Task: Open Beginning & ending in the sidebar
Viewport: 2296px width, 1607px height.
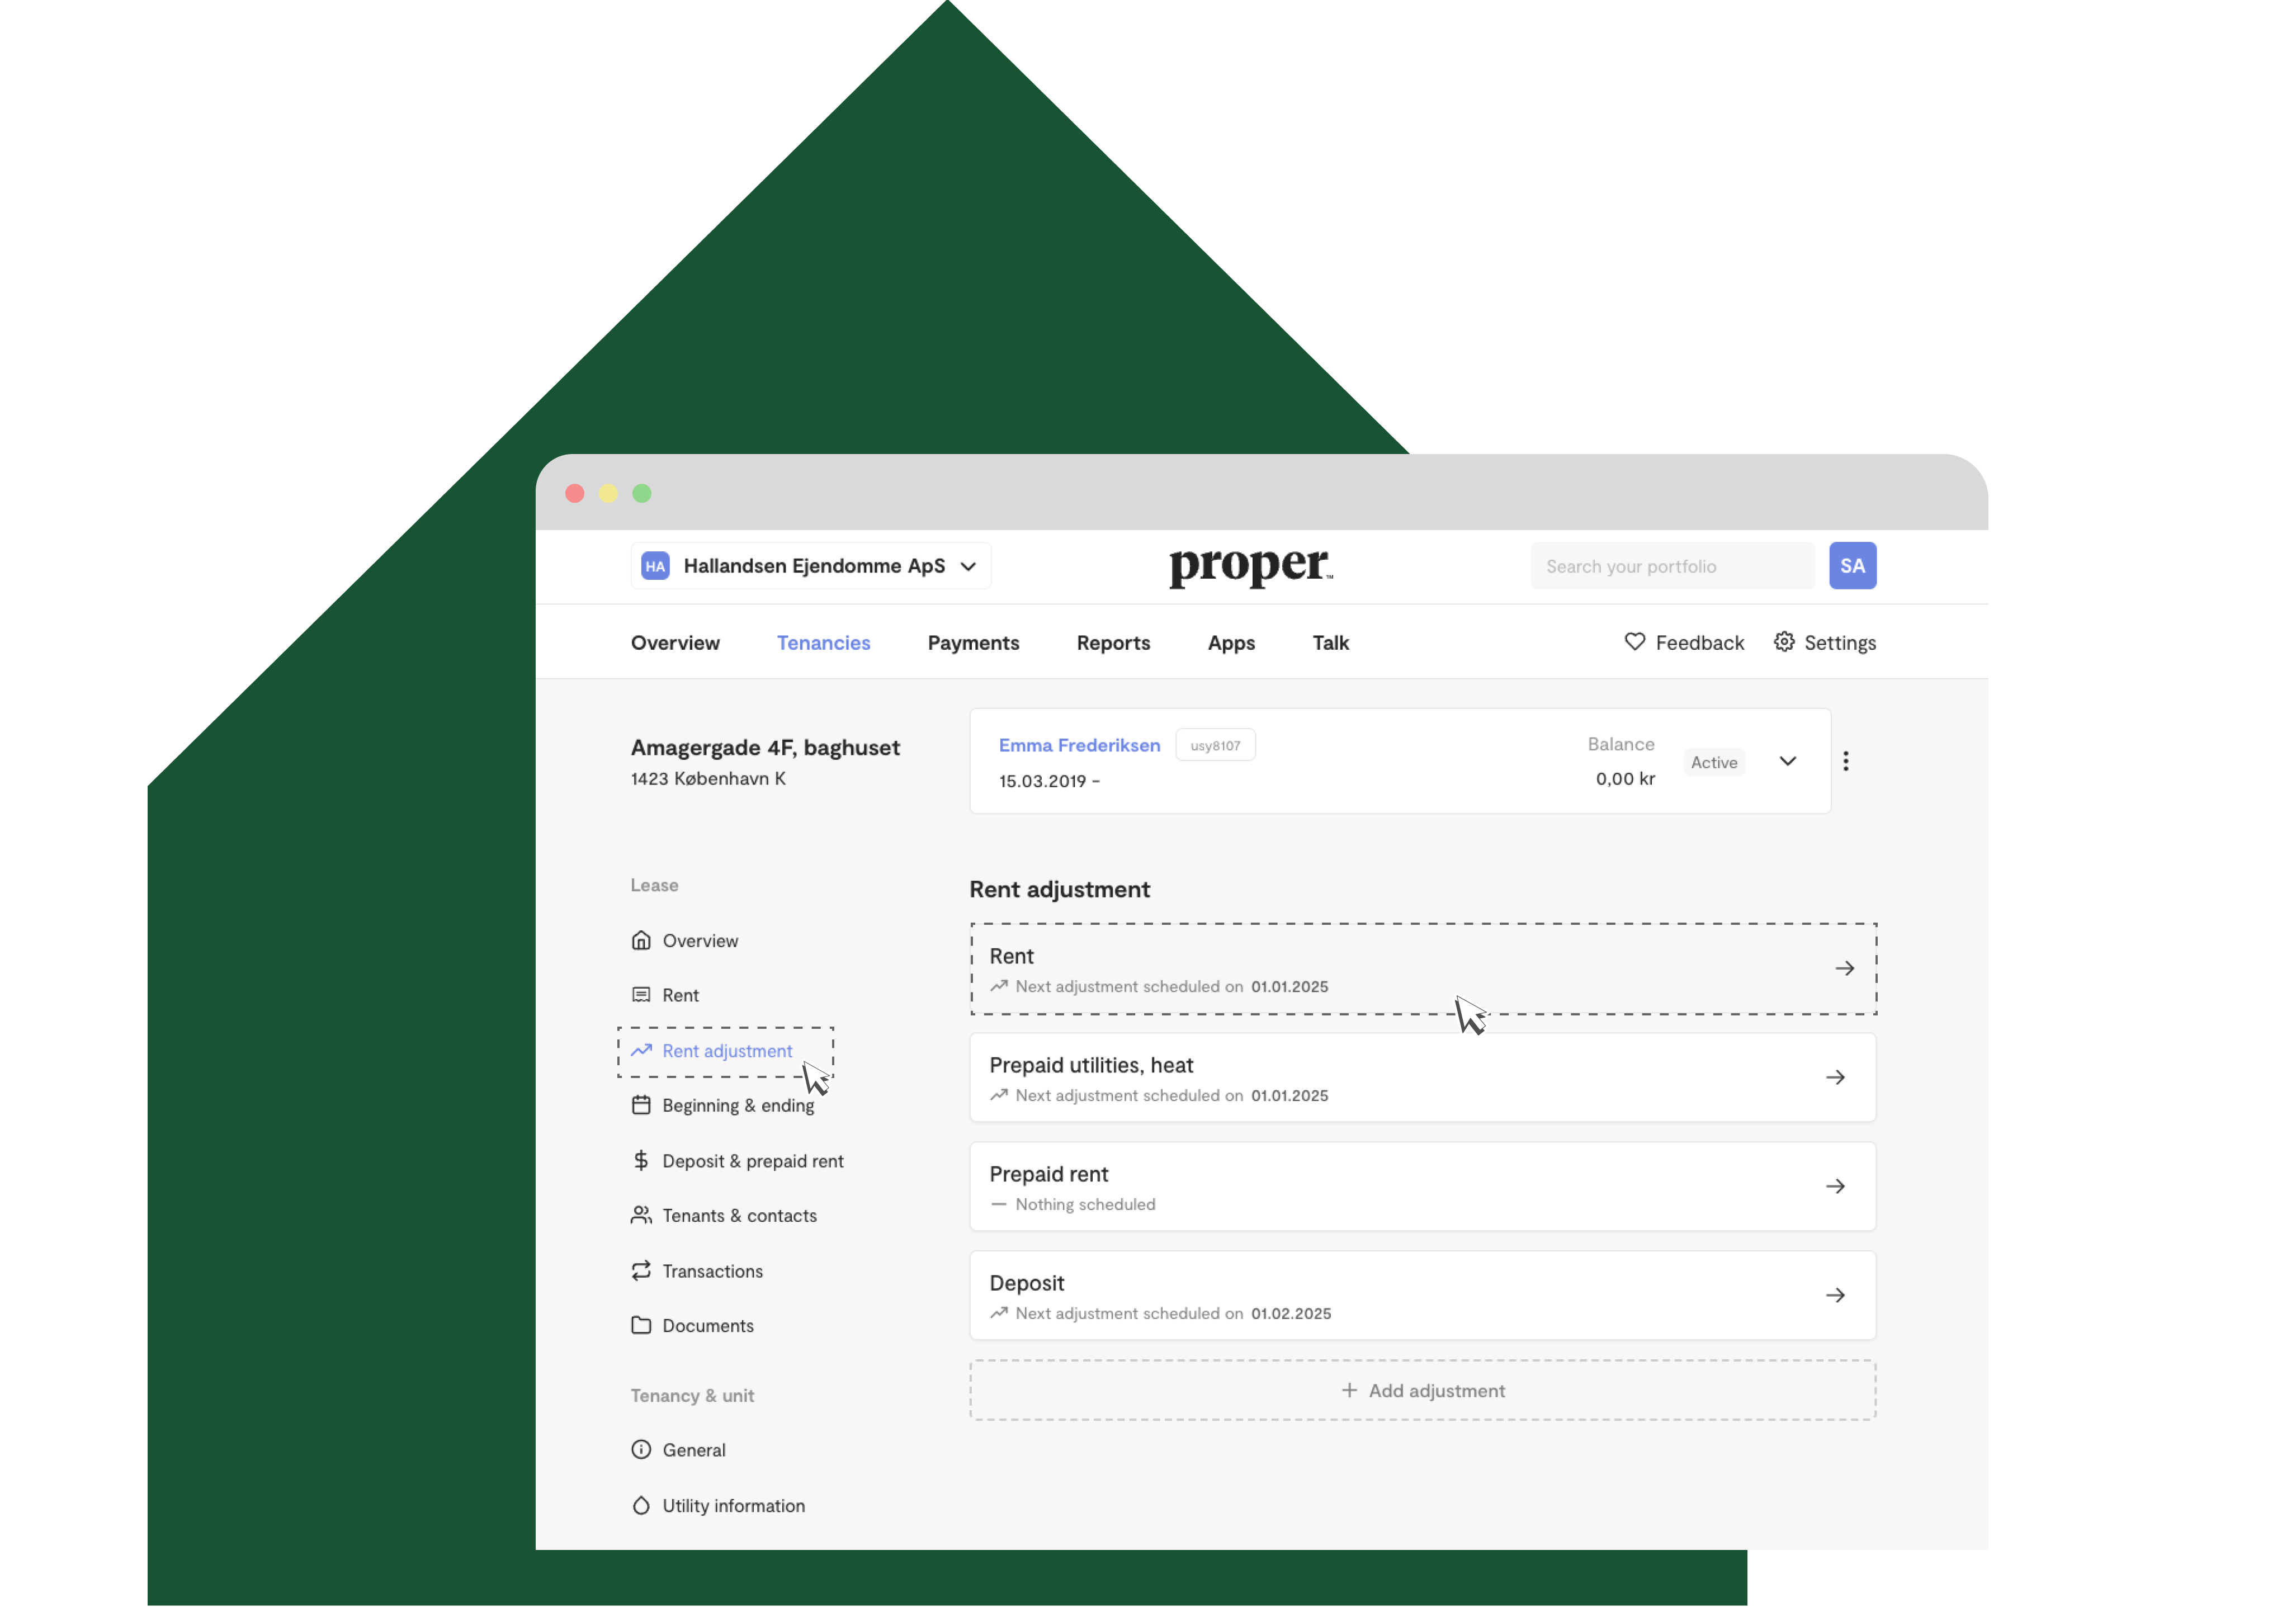Action: coord(738,1106)
